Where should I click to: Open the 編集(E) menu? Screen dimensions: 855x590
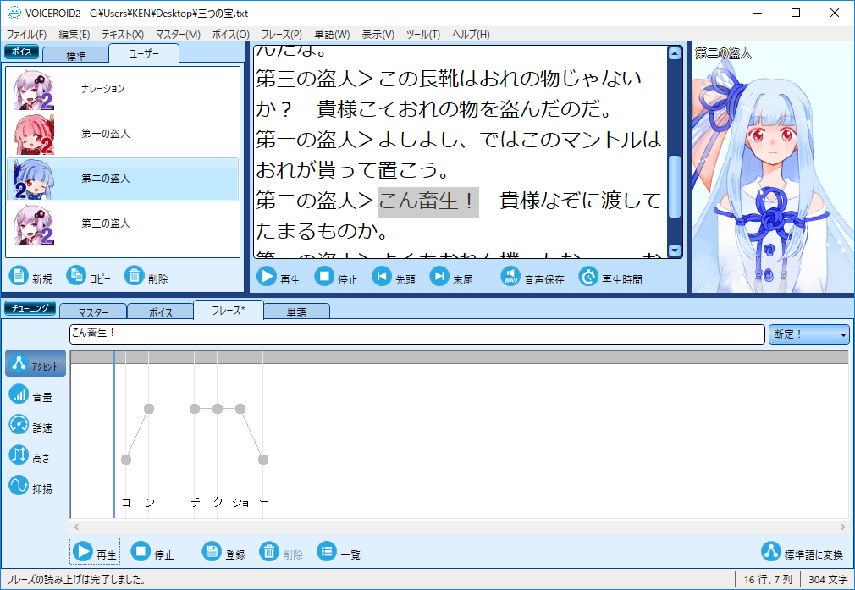[x=74, y=35]
